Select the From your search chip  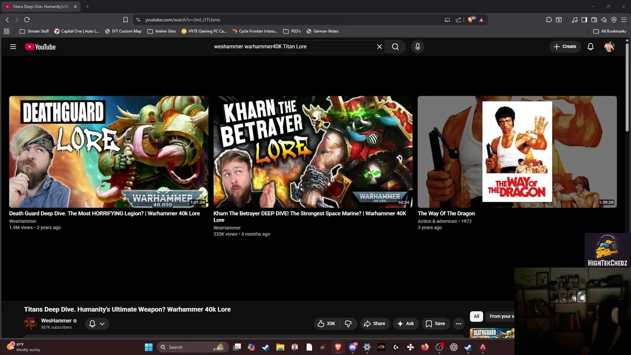(501, 317)
